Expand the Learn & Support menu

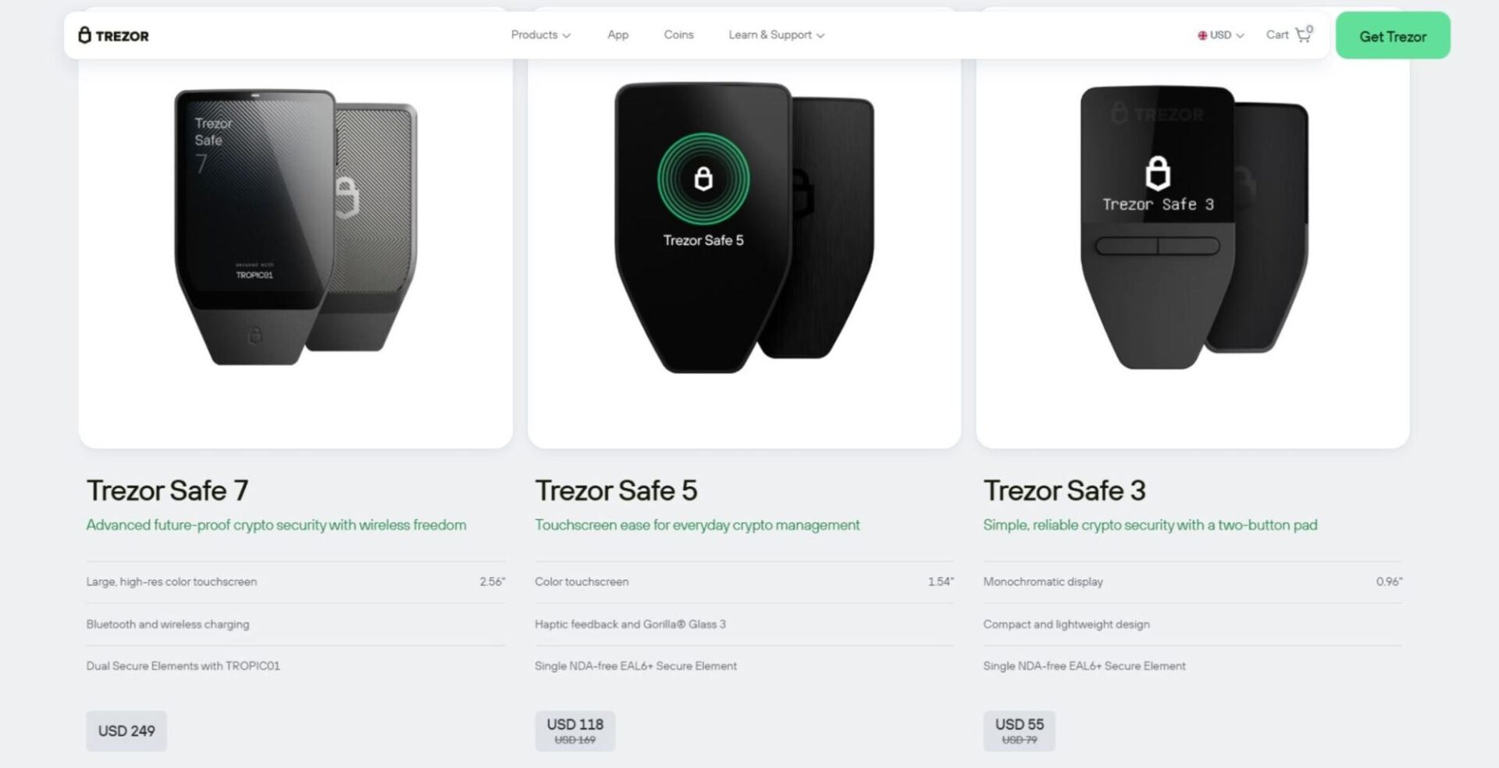click(776, 35)
